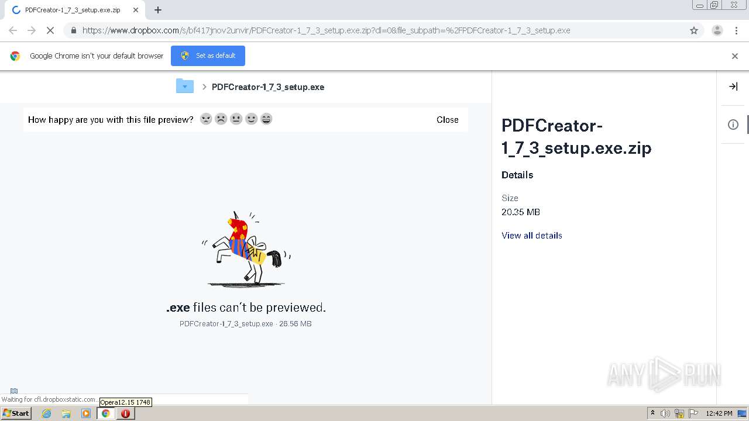Screen dimensions: 749x421
Task: Click PDFCreator-1_7_3_setup.exe breadcrumb title
Action: click(268, 87)
